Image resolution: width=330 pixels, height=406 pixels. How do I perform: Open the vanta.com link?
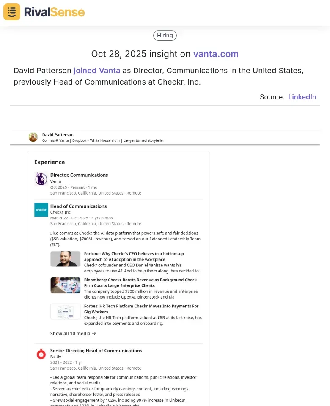(x=216, y=54)
